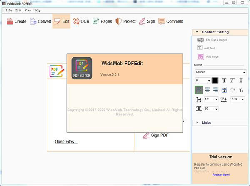This screenshot has height=186, width=250.
Task: Launch the OCR tool
Action: coord(81,21)
